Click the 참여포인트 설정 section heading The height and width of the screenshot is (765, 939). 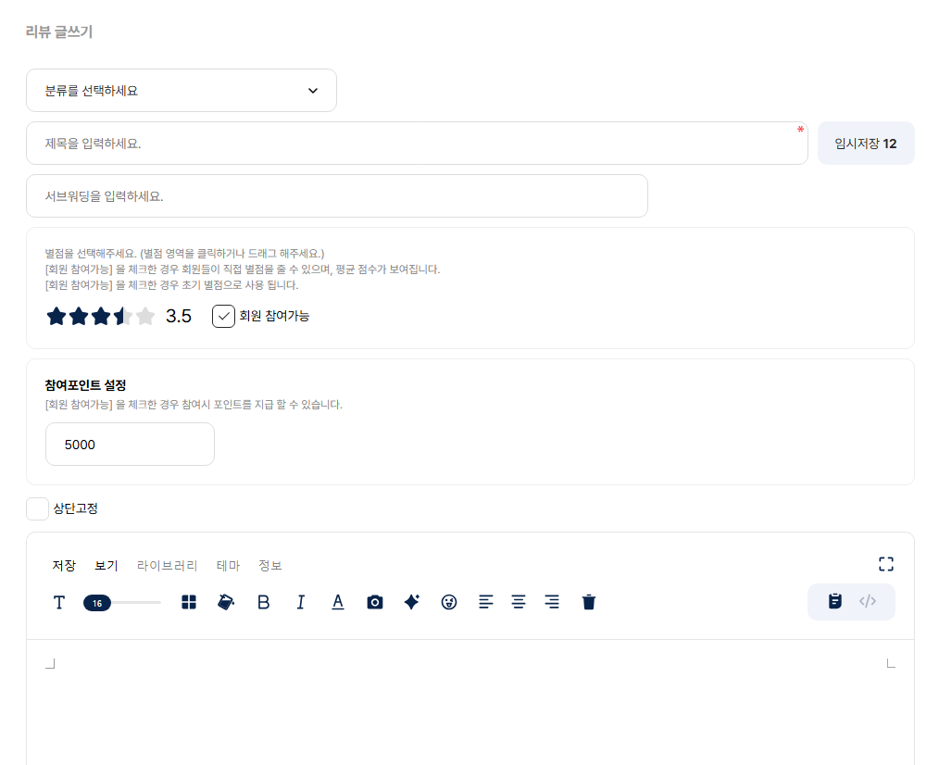85,385
